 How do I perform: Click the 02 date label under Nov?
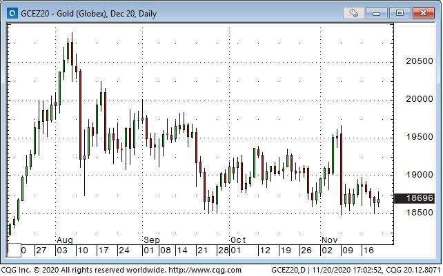point(327,251)
